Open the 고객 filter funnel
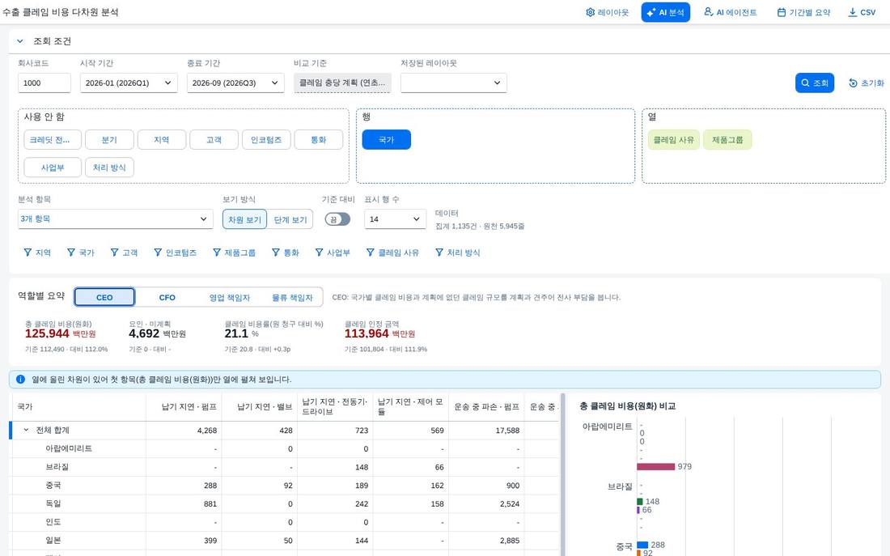 coord(124,253)
